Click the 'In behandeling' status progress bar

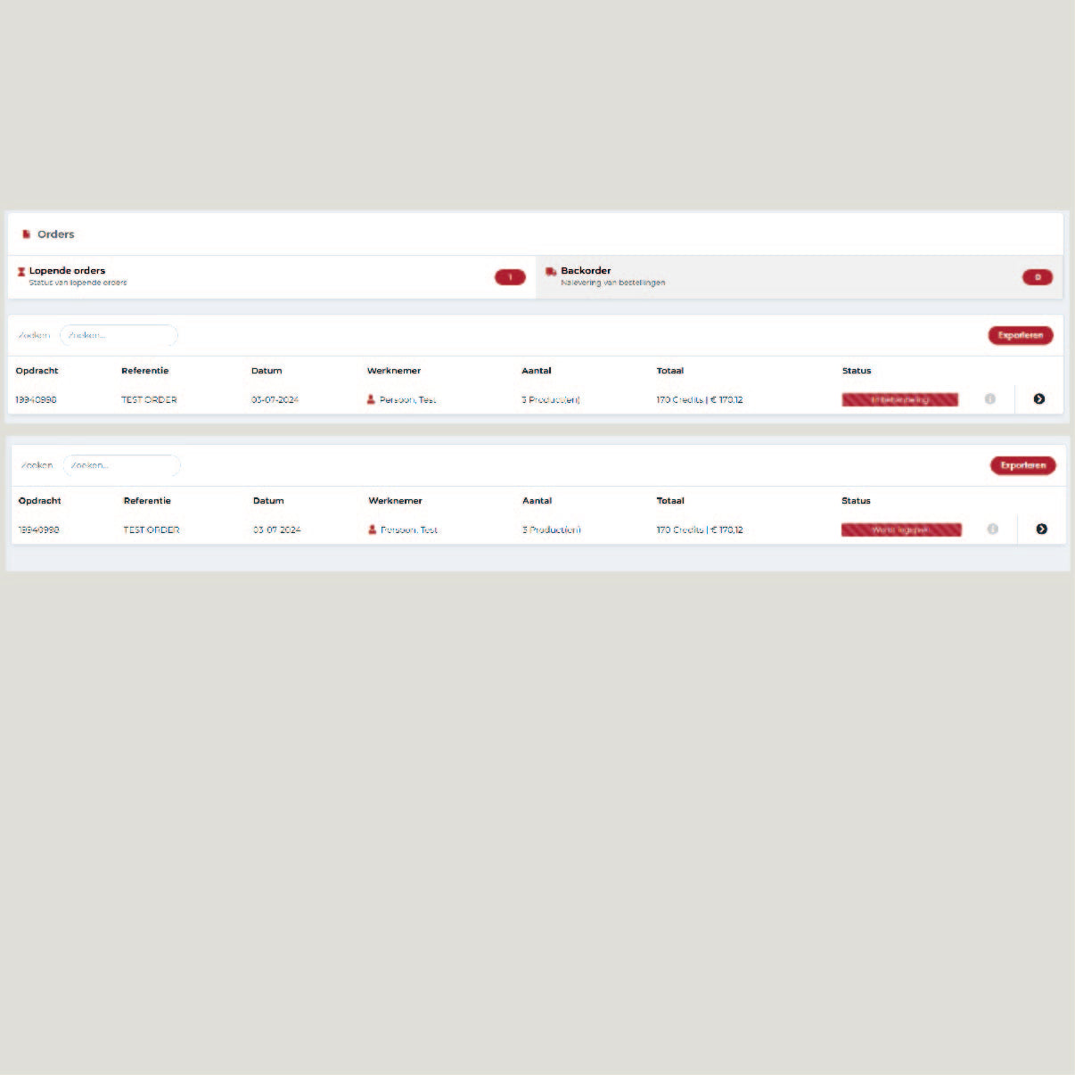[x=899, y=399]
